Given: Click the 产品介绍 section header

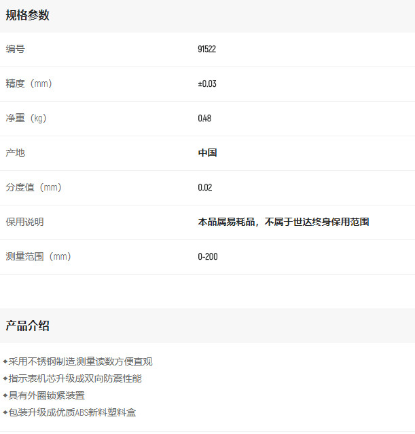Looking at the screenshot, I should [x=28, y=325].
